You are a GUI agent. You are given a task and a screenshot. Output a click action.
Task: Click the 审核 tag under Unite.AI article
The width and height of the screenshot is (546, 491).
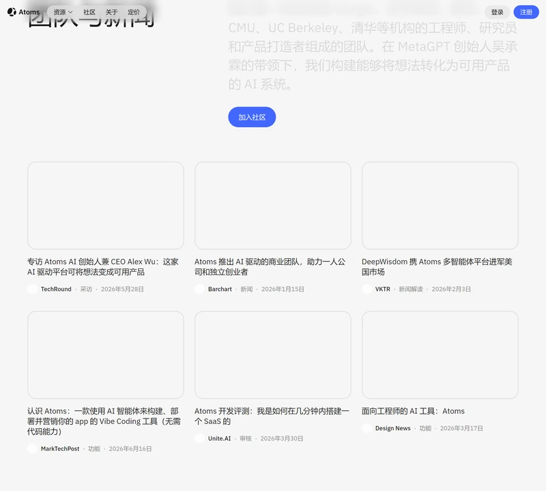click(246, 438)
